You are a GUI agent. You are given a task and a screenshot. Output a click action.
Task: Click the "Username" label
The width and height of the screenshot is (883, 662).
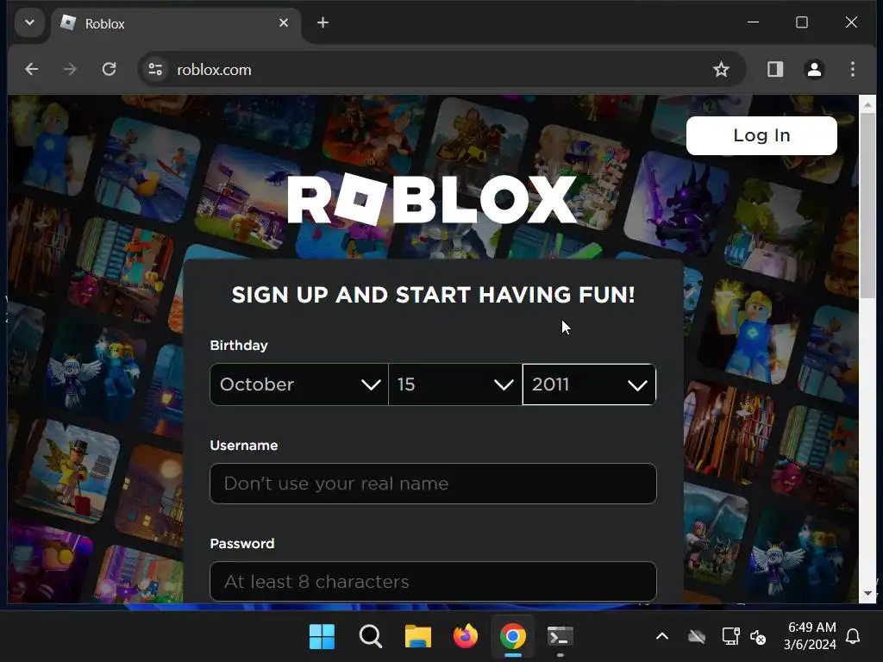click(x=244, y=446)
